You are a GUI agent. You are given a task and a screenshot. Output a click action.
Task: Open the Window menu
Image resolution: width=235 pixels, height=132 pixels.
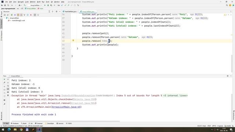(x=57, y=2)
